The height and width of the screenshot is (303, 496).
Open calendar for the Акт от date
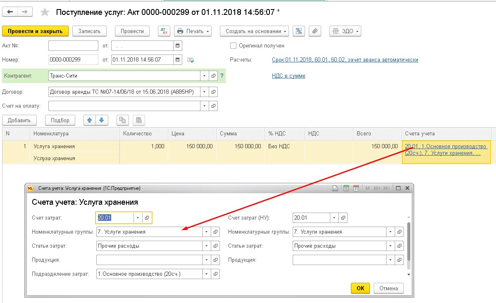178,46
